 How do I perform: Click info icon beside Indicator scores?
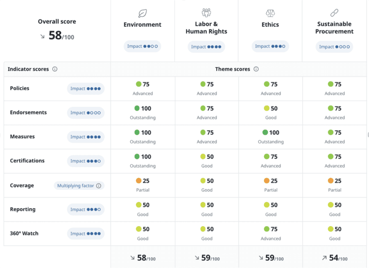pos(55,69)
